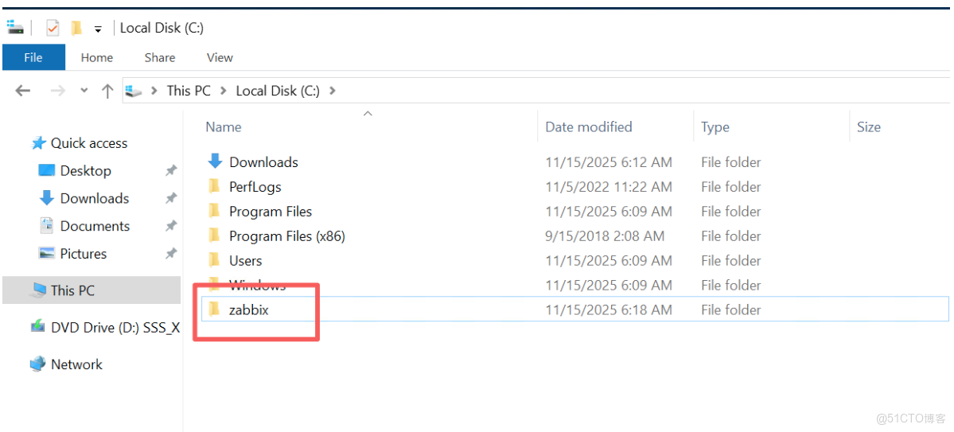
Task: Switch to the Share ribbon tab
Action: [160, 57]
